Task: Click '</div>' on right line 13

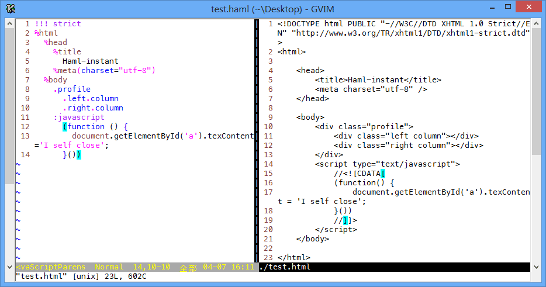Action: click(329, 155)
